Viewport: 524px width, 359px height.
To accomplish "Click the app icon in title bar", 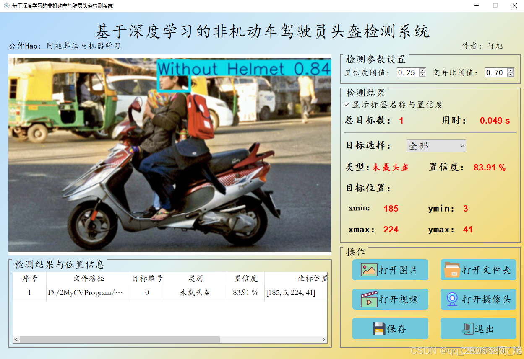I will coord(6,6).
